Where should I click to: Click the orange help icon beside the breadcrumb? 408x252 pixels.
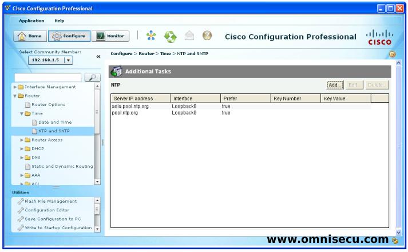point(393,54)
